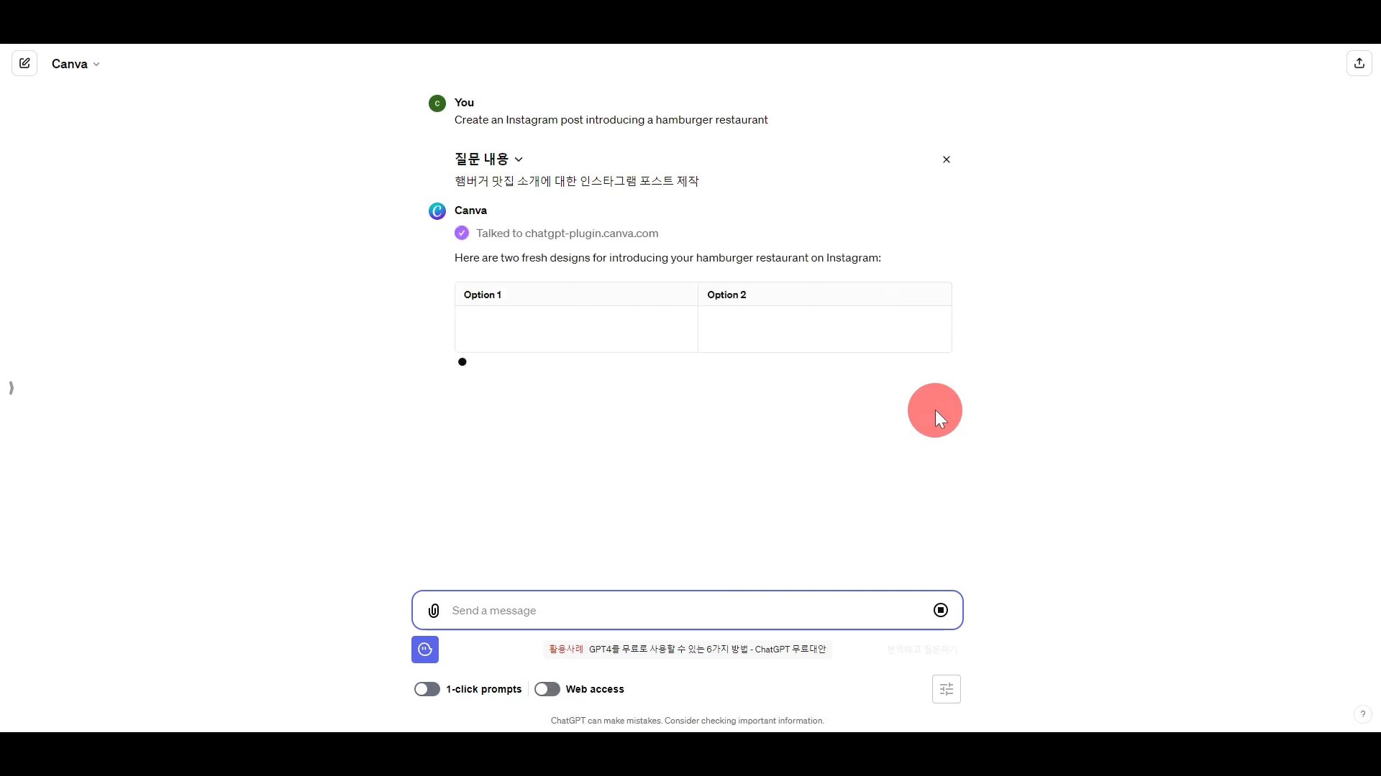Click the blue plugin shortcut icon bottom left

(x=425, y=649)
